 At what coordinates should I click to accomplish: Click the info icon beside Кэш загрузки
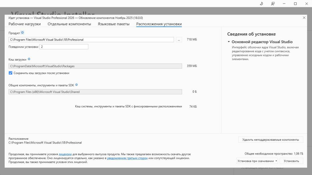click(29, 59)
